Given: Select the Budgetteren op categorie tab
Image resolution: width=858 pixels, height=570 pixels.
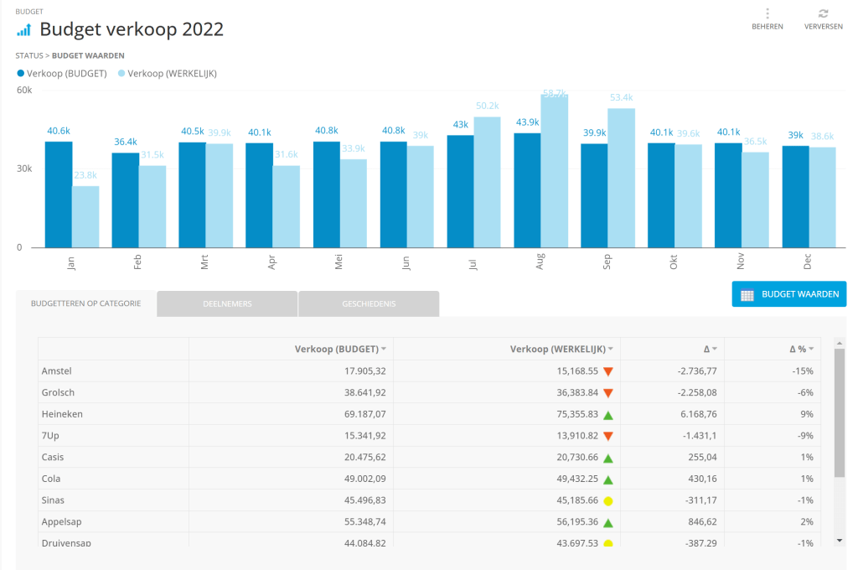Looking at the screenshot, I should point(86,303).
